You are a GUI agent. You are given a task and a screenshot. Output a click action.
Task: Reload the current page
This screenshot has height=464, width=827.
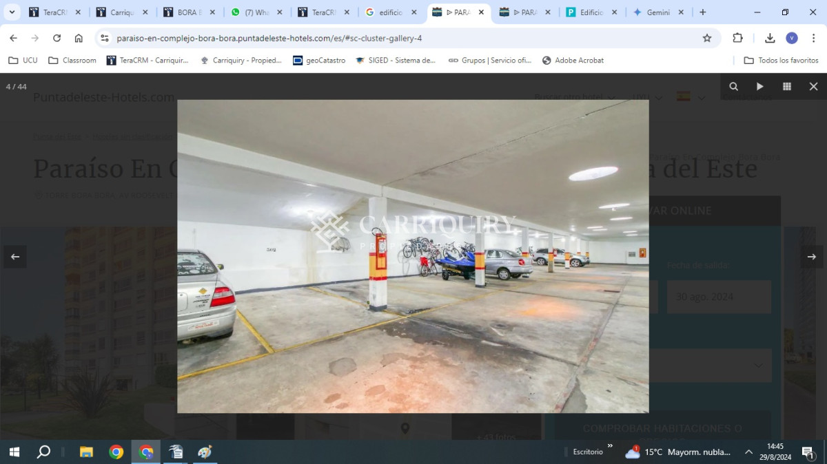[x=57, y=38]
